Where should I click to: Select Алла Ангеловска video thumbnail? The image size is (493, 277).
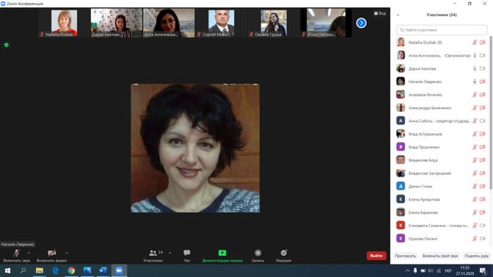tap(169, 23)
